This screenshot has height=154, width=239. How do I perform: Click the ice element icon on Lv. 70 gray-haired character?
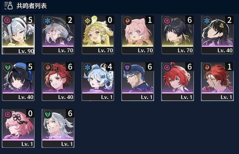click(x=47, y=20)
